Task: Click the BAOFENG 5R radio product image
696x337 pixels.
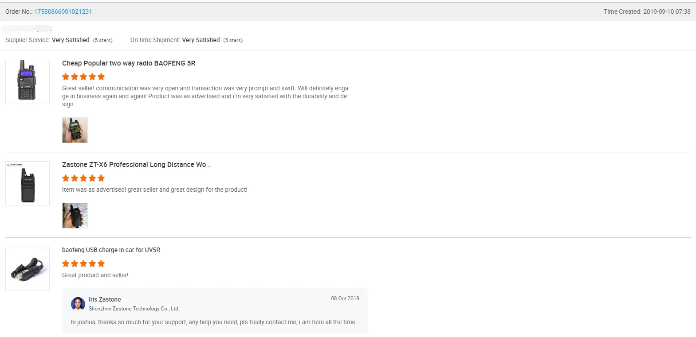Action: tap(28, 82)
